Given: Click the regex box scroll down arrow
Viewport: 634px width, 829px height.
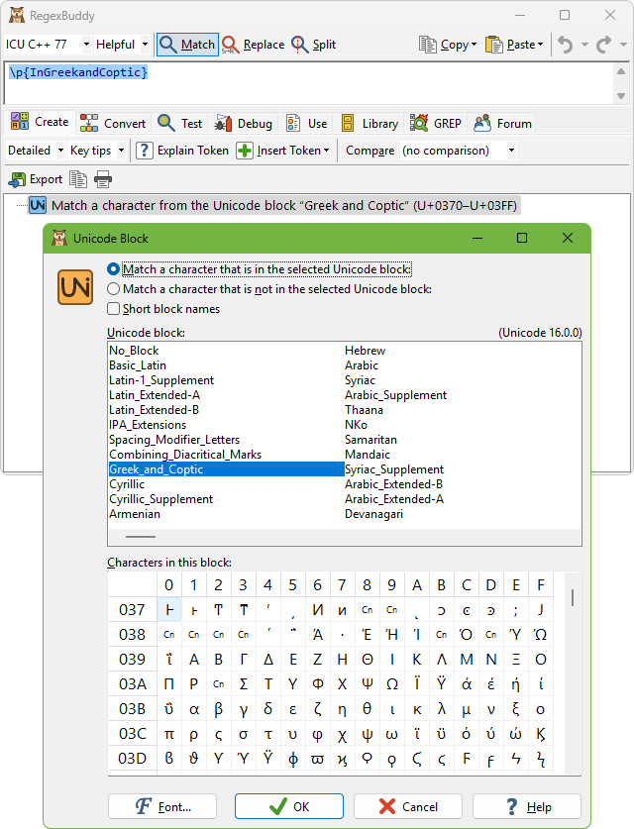Looking at the screenshot, I should [x=621, y=96].
